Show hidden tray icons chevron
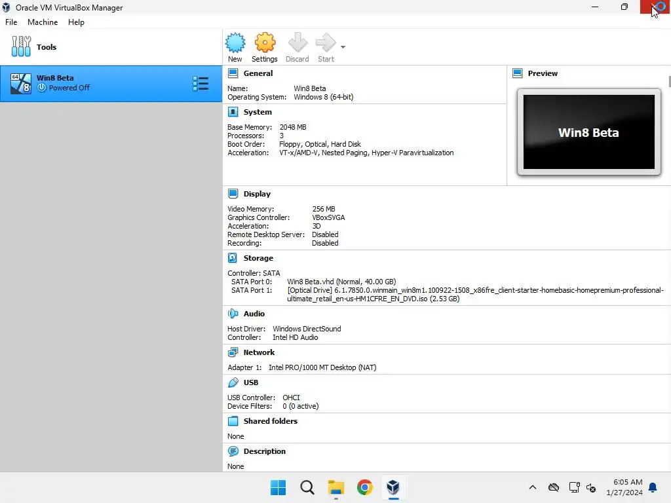 click(x=532, y=487)
